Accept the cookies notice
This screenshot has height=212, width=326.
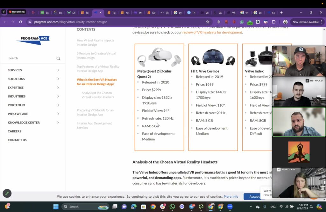point(255,196)
